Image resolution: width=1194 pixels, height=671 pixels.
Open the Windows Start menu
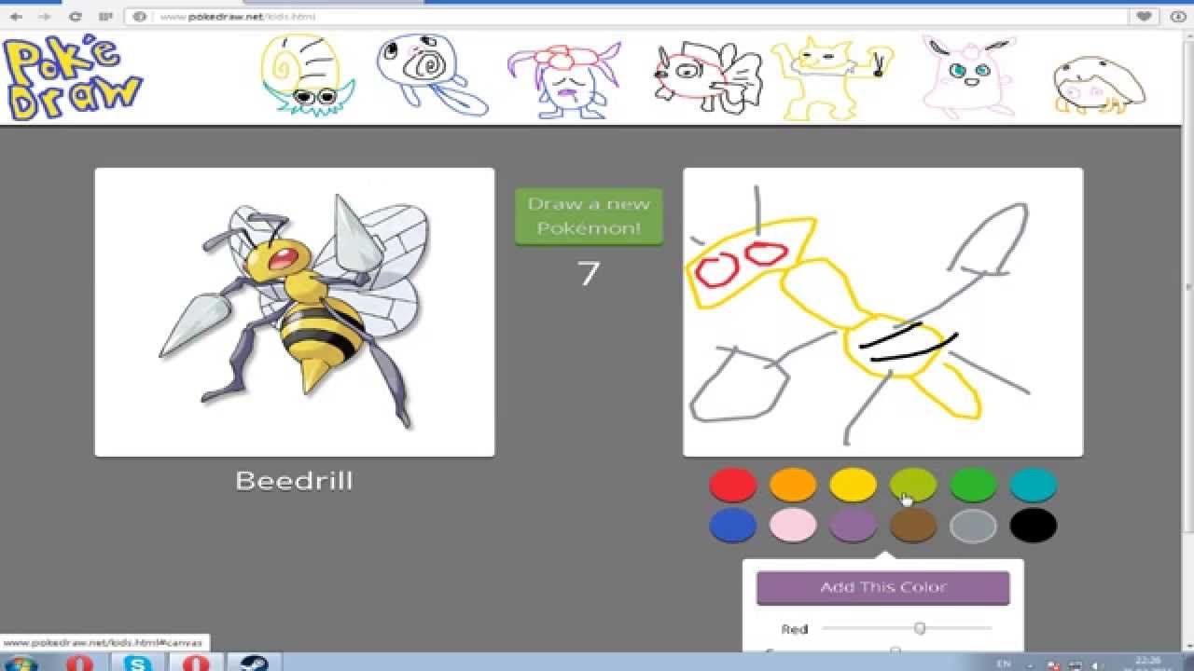(21, 663)
